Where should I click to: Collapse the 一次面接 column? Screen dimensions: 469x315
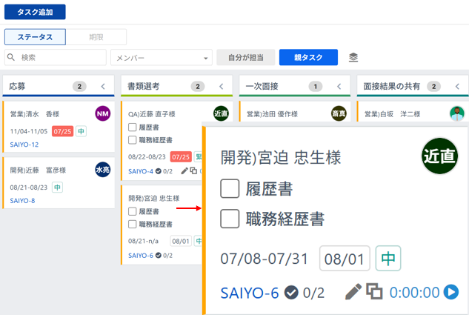tap(339, 87)
